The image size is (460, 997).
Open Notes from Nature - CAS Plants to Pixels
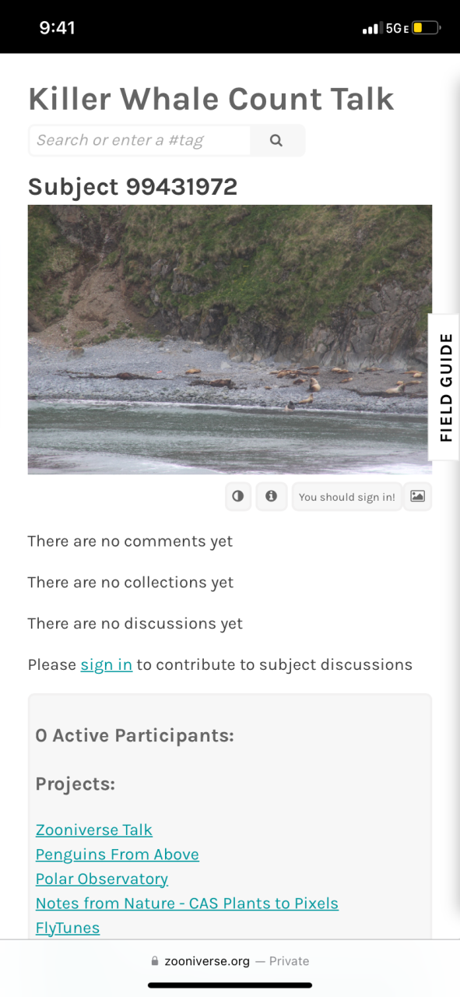187,904
